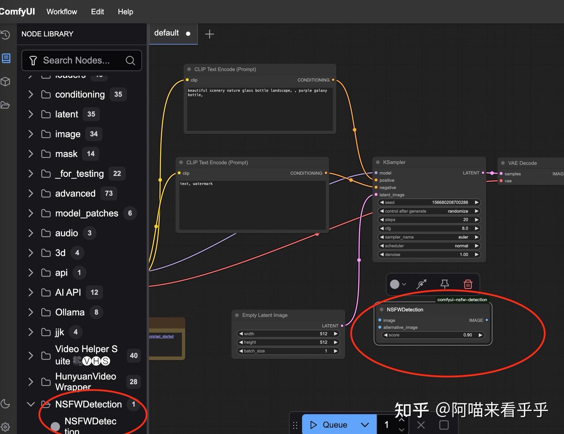Adjust the denoise 1.00 slider field
This screenshot has width=564, height=434.
(x=429, y=254)
